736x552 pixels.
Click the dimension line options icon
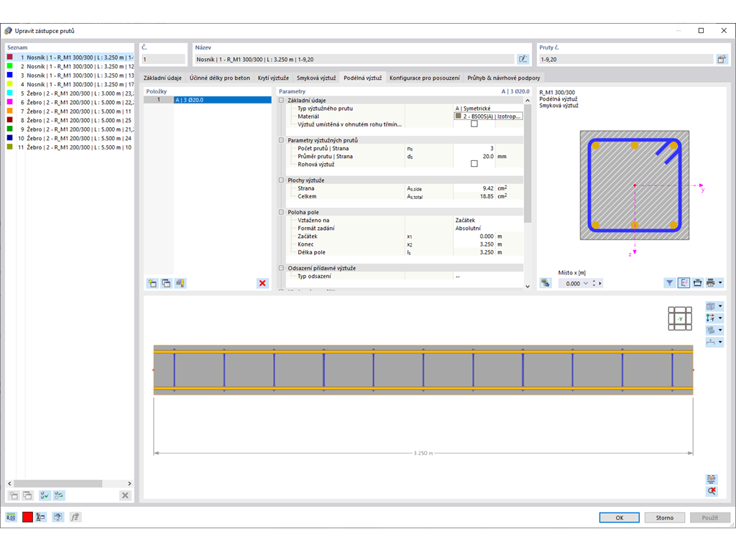pos(711,341)
